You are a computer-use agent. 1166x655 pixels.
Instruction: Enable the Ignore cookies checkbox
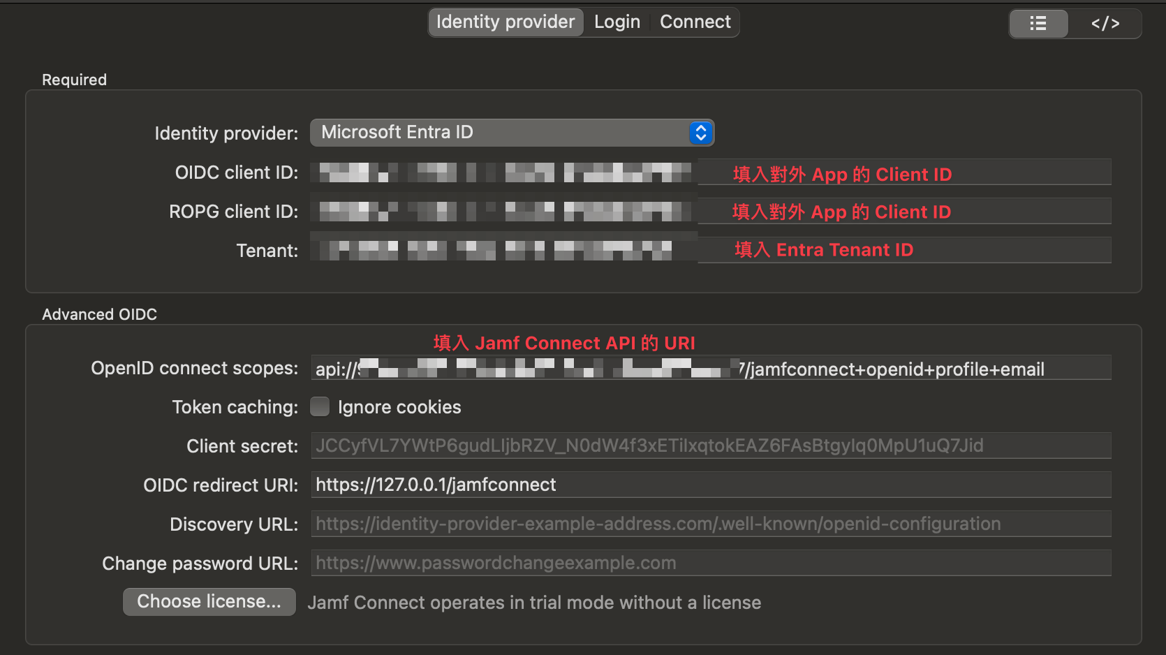click(x=320, y=407)
